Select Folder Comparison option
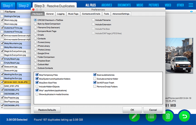Screen dimensions: 196x125 [35, 57]
